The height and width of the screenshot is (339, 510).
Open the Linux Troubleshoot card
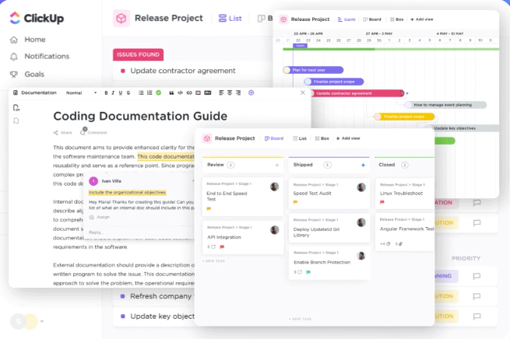[x=405, y=194]
